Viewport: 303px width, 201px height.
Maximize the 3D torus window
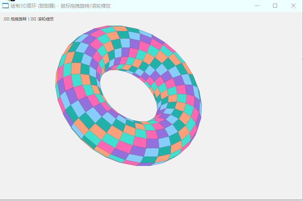[x=275, y=6]
